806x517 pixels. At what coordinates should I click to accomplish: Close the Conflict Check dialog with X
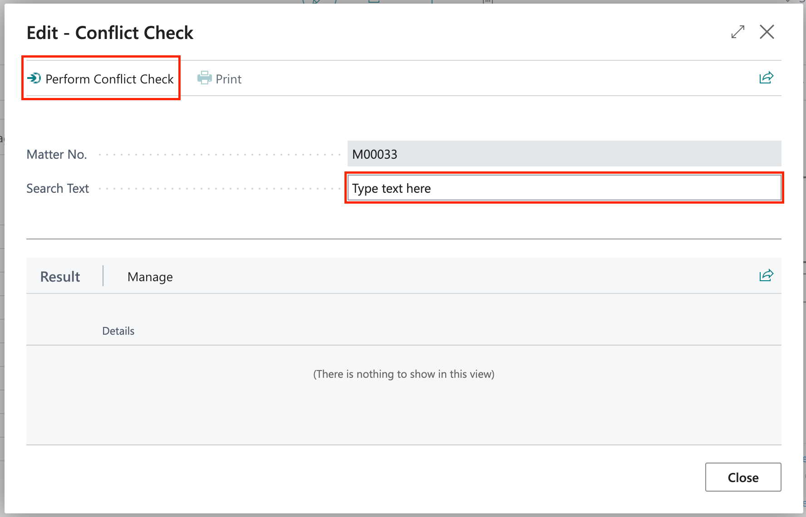[767, 32]
